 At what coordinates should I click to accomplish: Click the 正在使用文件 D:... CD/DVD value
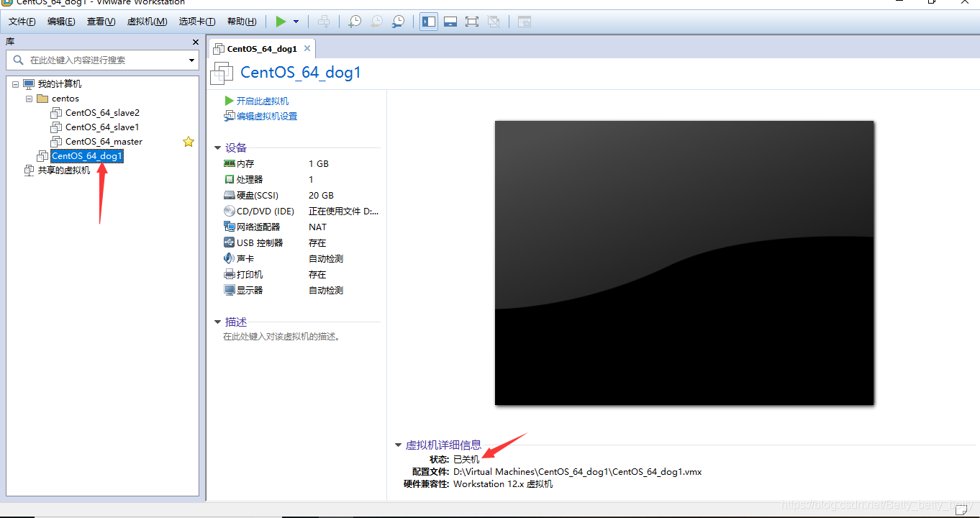(343, 212)
